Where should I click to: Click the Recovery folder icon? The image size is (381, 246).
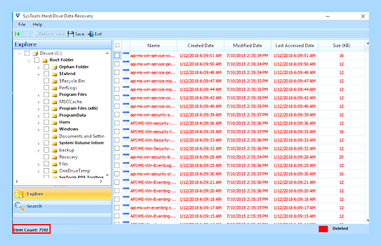coord(54,157)
